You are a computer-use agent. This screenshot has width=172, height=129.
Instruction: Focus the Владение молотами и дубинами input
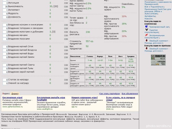pos(5,32)
